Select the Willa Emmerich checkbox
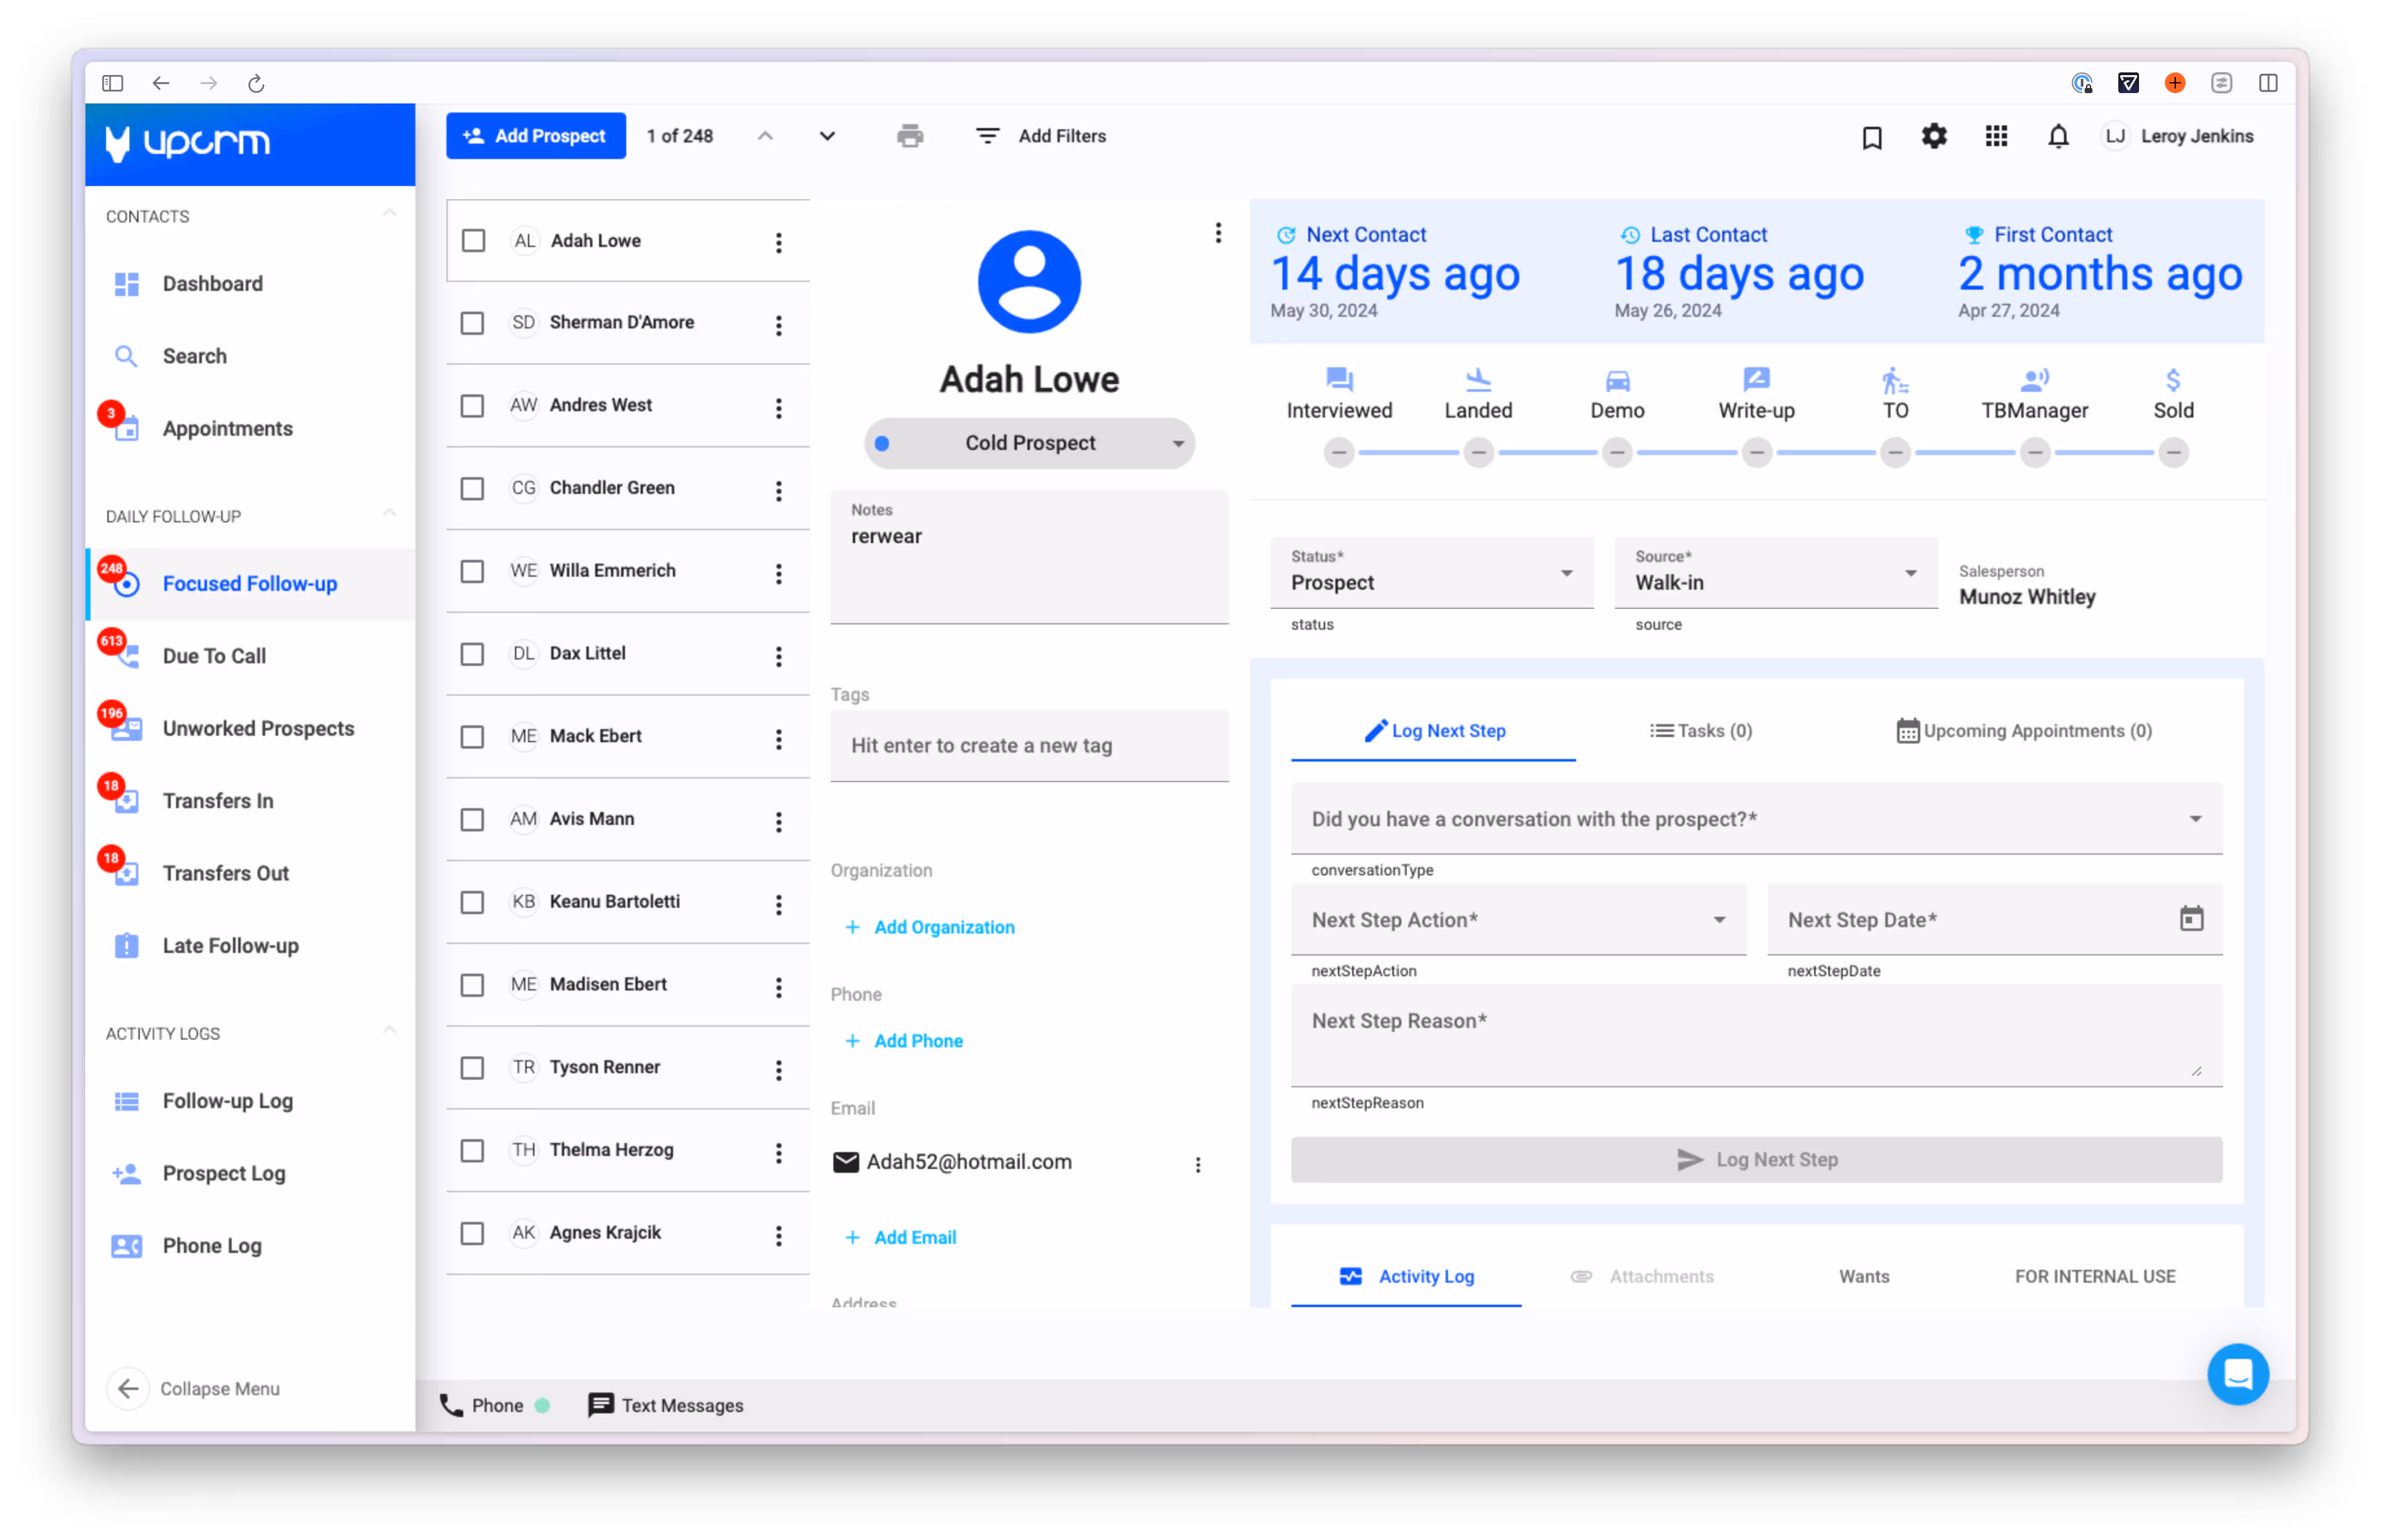The image size is (2381, 1540). (472, 571)
